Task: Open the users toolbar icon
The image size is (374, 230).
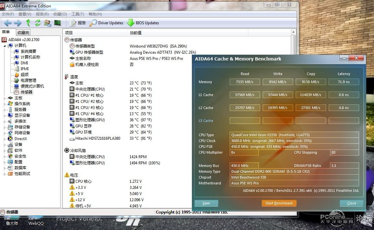Action: click(x=48, y=23)
